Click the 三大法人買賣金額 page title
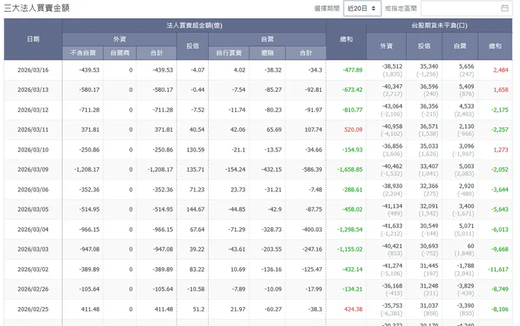This screenshot has width=520, height=326. 37,8
